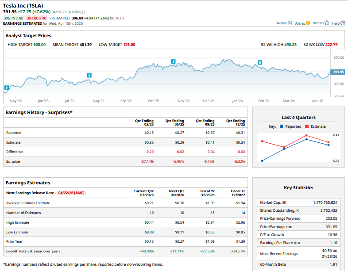Click the Watch star icon
Viewport: 348px width, 271px height.
click(327, 23)
